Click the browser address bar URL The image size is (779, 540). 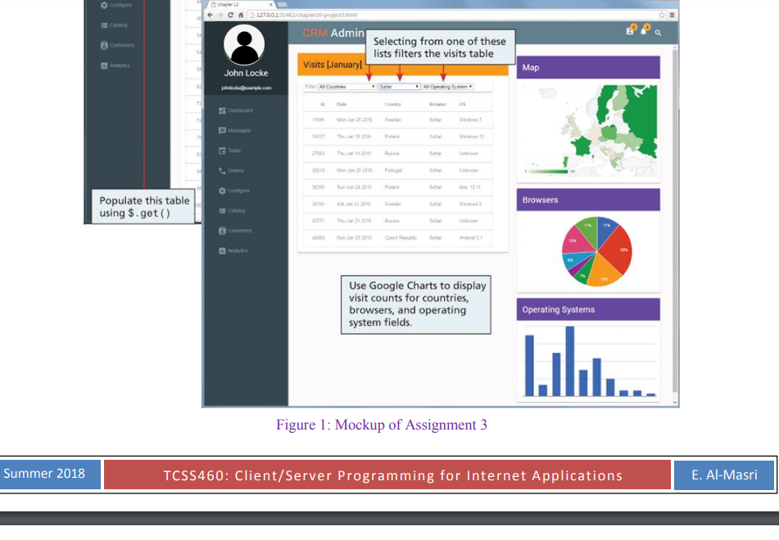[295, 15]
